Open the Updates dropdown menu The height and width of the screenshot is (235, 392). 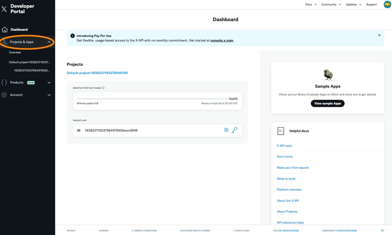(354, 4)
